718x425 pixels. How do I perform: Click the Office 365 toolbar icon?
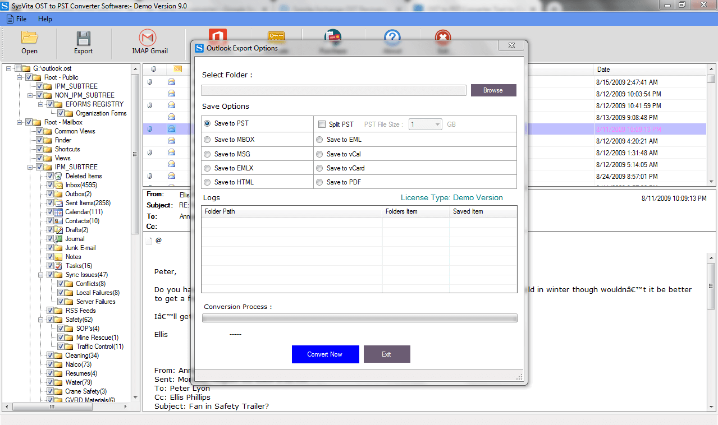point(218,39)
